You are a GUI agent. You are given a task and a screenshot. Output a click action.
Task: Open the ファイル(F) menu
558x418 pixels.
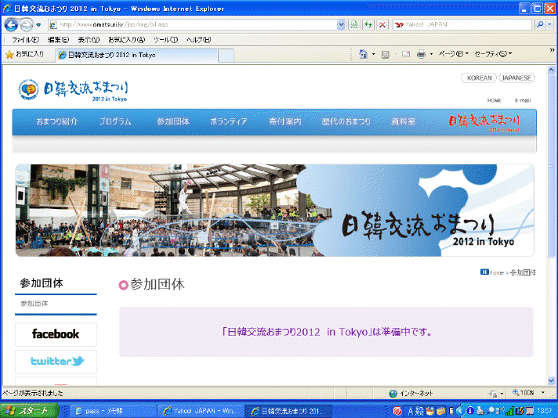pos(25,40)
